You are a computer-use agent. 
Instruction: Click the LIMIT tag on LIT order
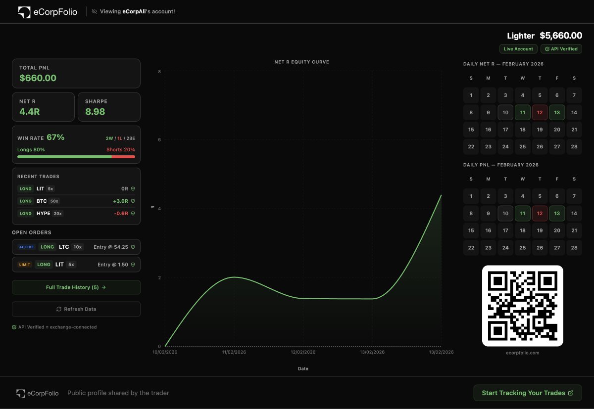click(x=25, y=265)
